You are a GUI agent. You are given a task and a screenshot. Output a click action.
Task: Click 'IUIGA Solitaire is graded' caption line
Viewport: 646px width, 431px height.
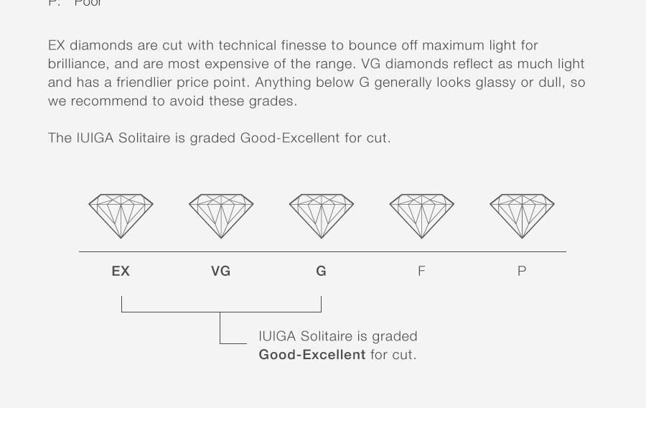coord(338,336)
